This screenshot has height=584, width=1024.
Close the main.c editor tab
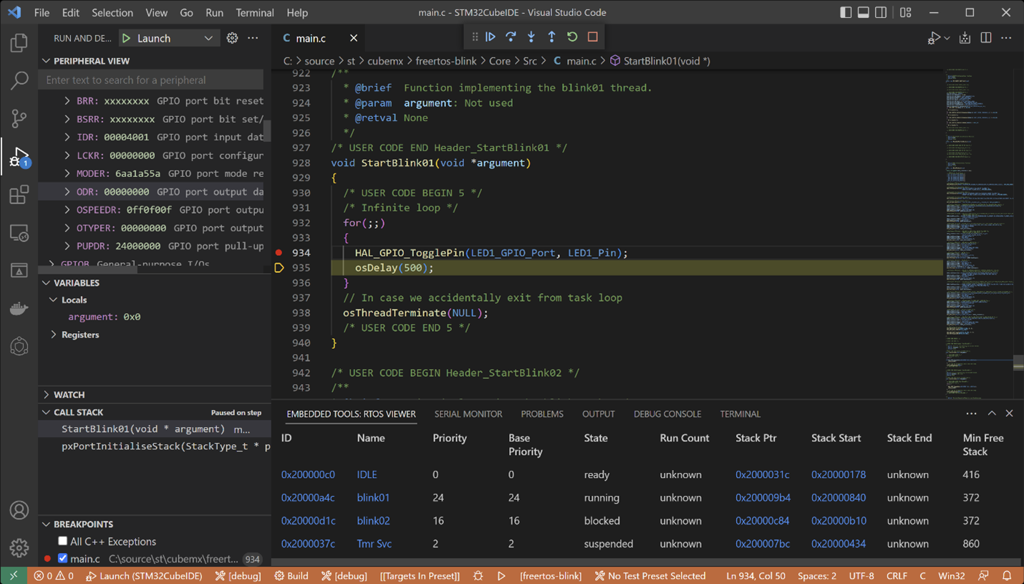tap(354, 38)
